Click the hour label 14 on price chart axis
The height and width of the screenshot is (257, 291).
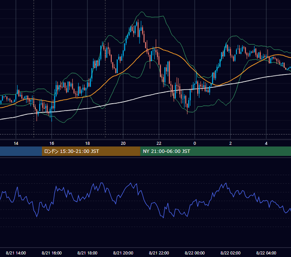pyautogui.click(x=16, y=143)
